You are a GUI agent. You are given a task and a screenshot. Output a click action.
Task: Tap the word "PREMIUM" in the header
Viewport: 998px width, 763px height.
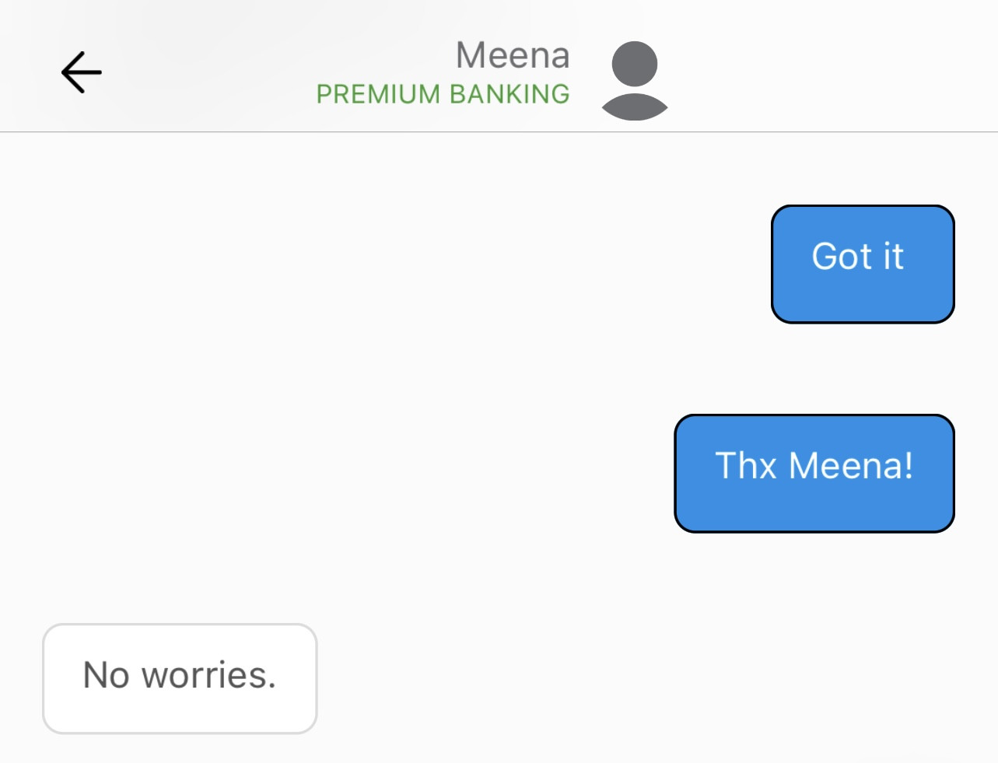[378, 94]
